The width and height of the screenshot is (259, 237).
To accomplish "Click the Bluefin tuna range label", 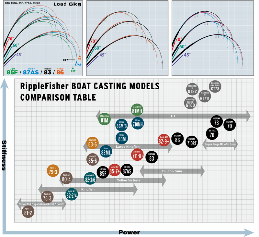I will tap(172, 171).
